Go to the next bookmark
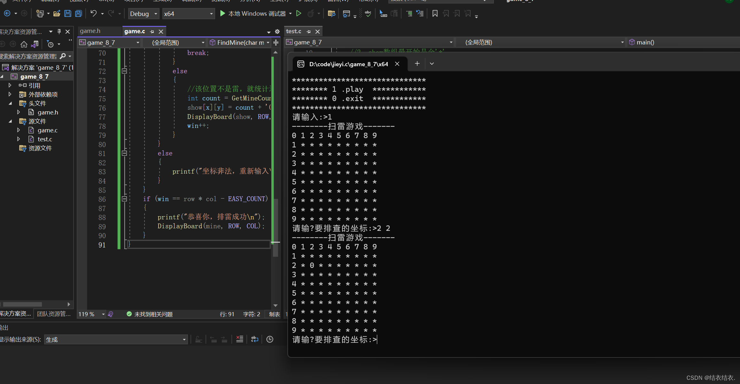 pyautogui.click(x=457, y=13)
